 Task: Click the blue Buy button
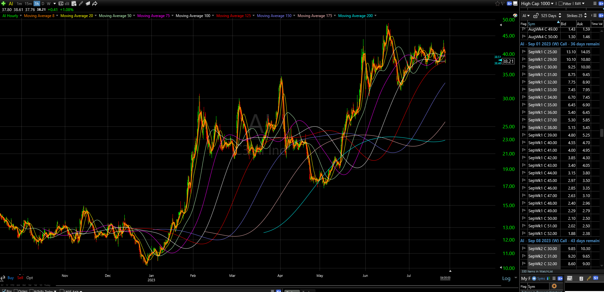click(x=11, y=278)
